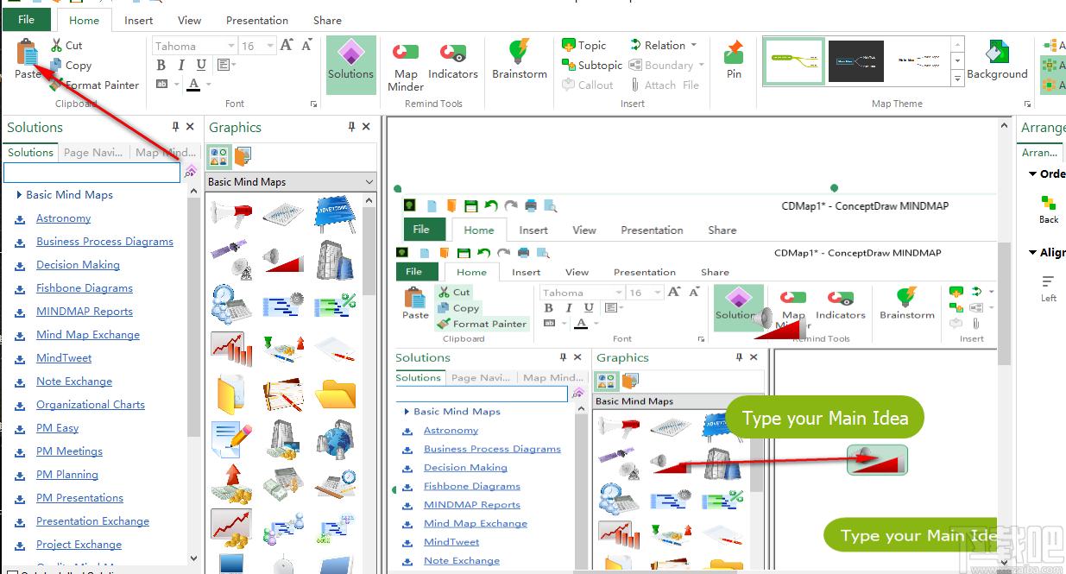Insert a new Topic from the ribbon

tap(584, 45)
